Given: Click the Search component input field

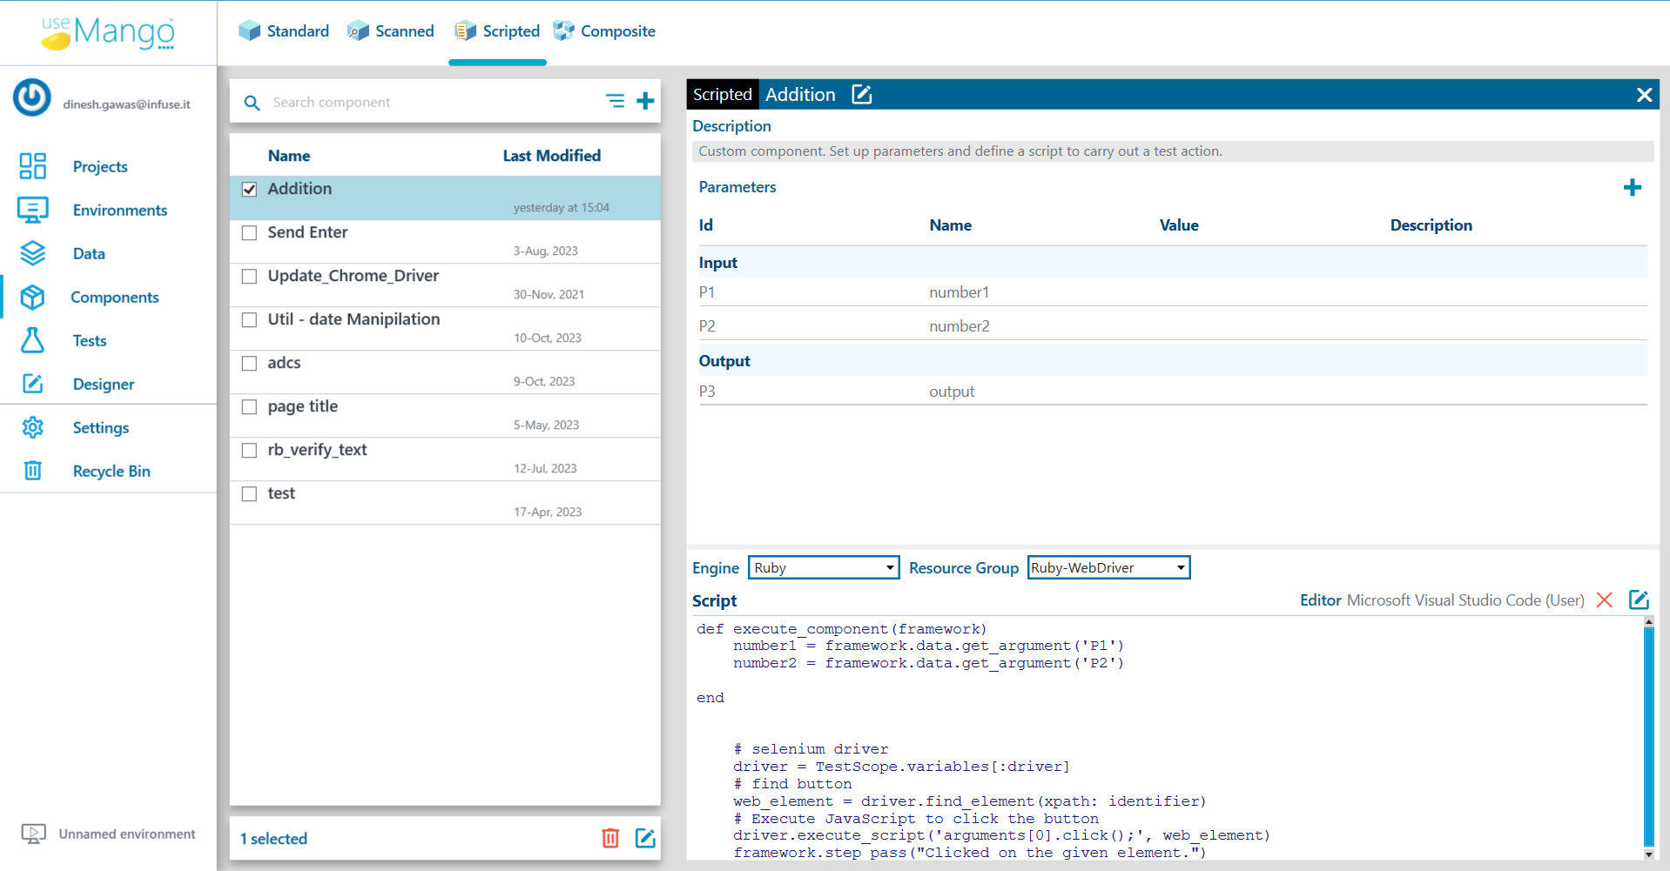Looking at the screenshot, I should [x=427, y=102].
